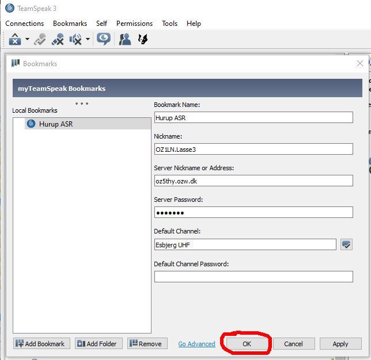The width and height of the screenshot is (371, 360).
Task: Click the Server Password field
Action: [253, 212]
